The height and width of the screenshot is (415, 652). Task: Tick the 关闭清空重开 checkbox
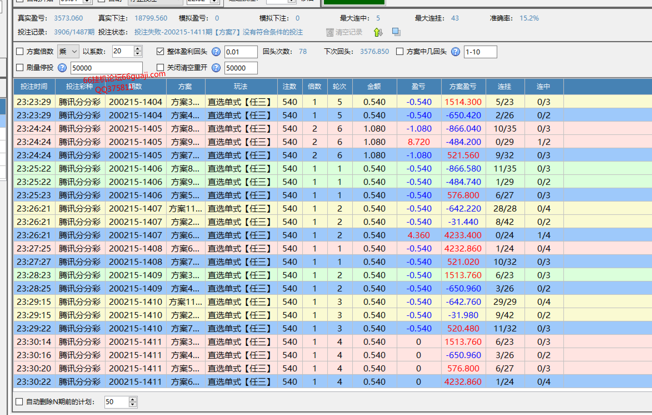point(160,68)
